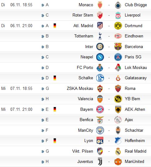Open the Inter - Barcelona match dash
Image resolution: width=151 pixels, height=167 pixels.
tap(109, 47)
